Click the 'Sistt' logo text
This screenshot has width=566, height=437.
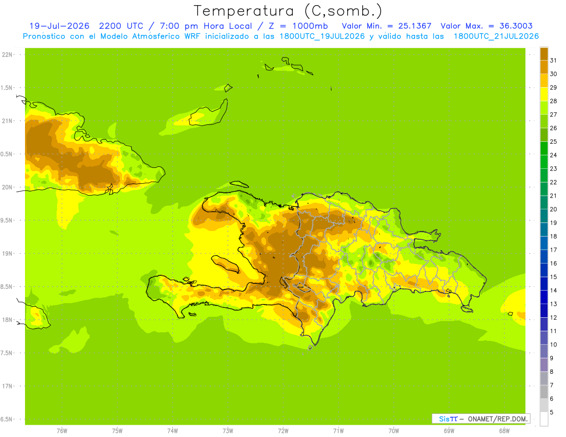point(448,419)
